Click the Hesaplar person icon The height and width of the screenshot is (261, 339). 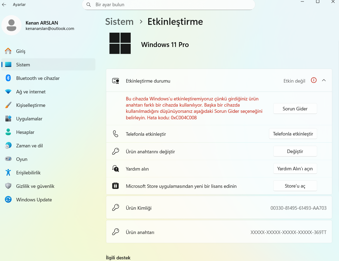8,132
